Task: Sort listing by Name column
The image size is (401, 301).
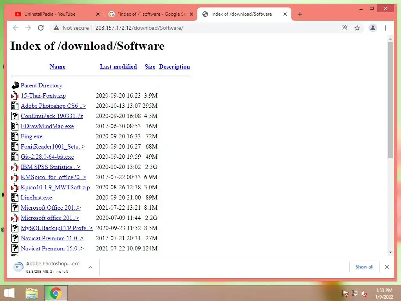Action: click(x=58, y=67)
